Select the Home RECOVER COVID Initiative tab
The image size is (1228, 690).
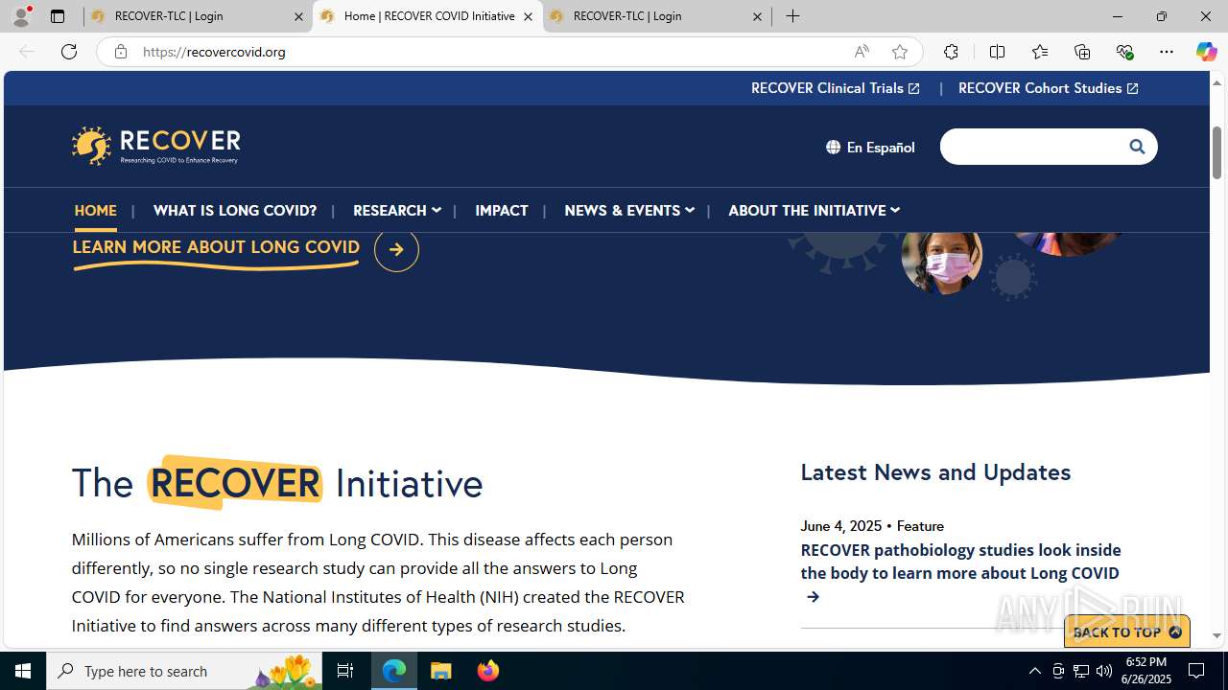click(x=427, y=16)
